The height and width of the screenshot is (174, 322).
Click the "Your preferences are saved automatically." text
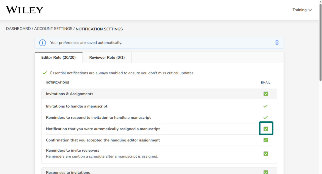[x=86, y=43]
